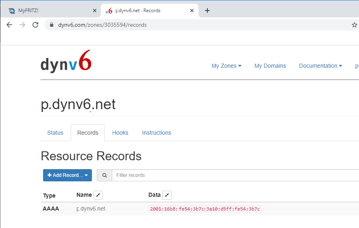Go to My Domains
359x228 pixels.
pyautogui.click(x=270, y=66)
